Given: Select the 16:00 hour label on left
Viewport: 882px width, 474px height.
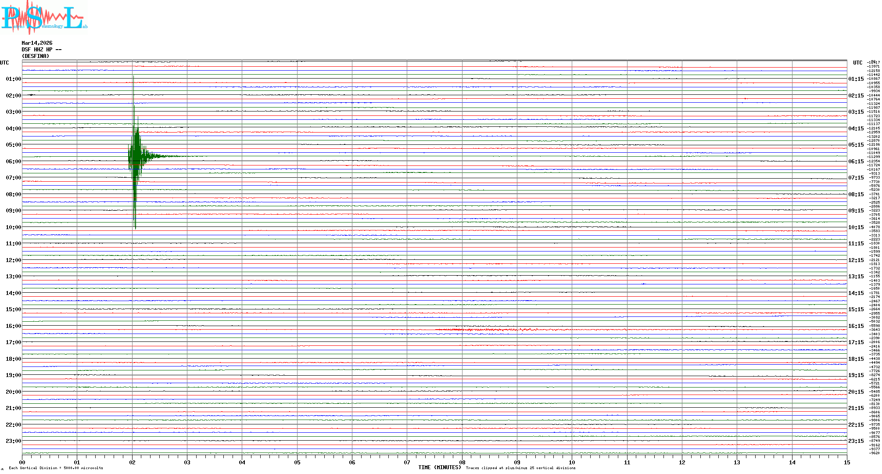Looking at the screenshot, I should coord(13,326).
